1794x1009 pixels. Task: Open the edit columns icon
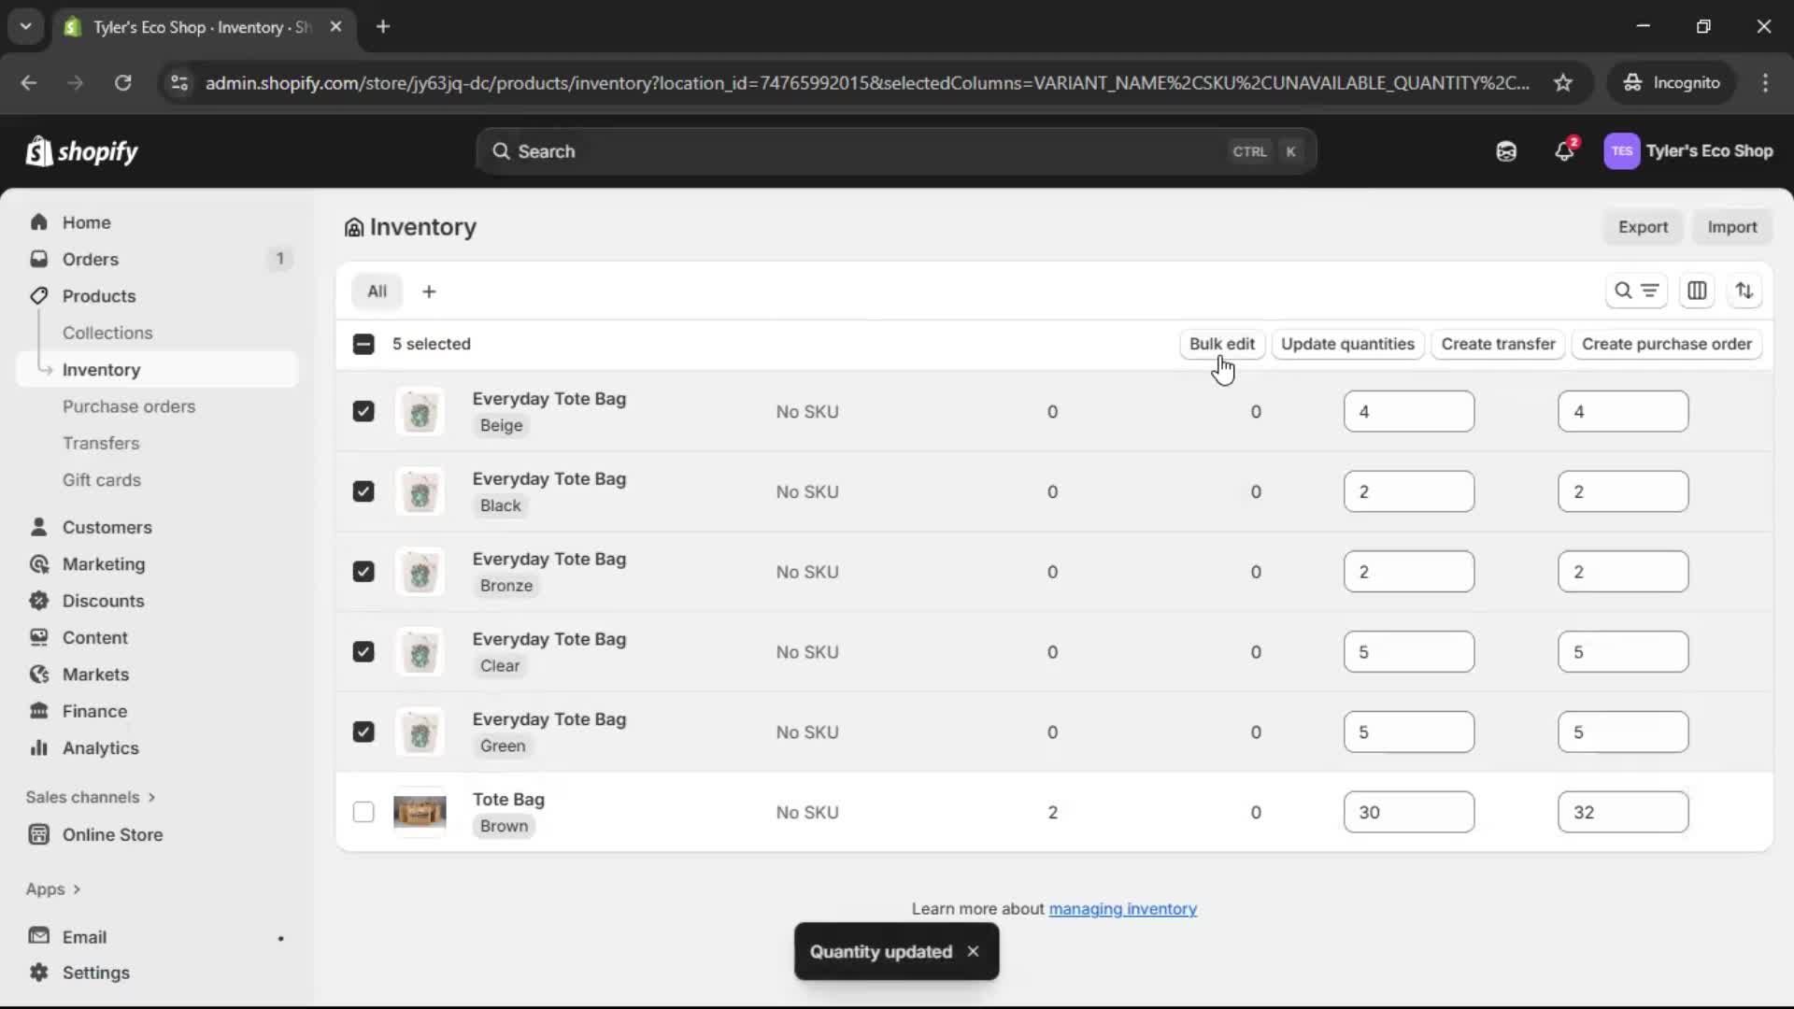click(1698, 291)
